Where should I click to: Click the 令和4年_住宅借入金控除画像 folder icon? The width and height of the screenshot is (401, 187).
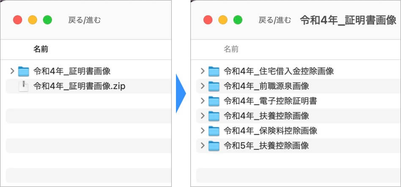click(214, 71)
